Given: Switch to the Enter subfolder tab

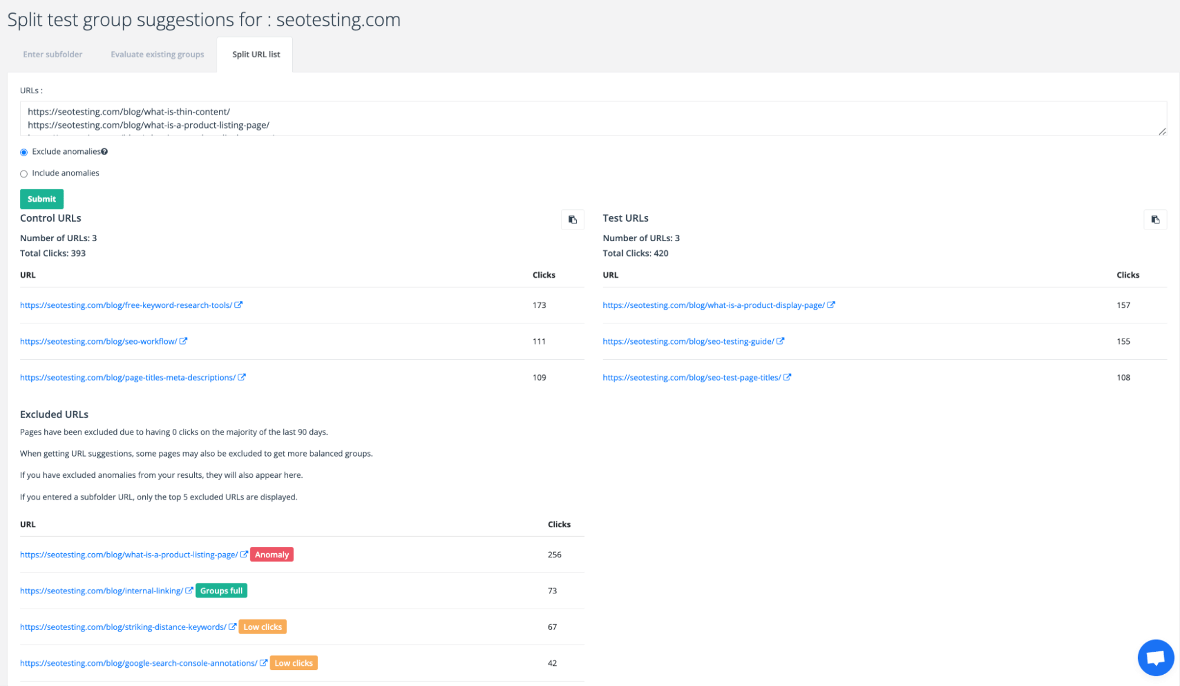Looking at the screenshot, I should pyautogui.click(x=53, y=54).
